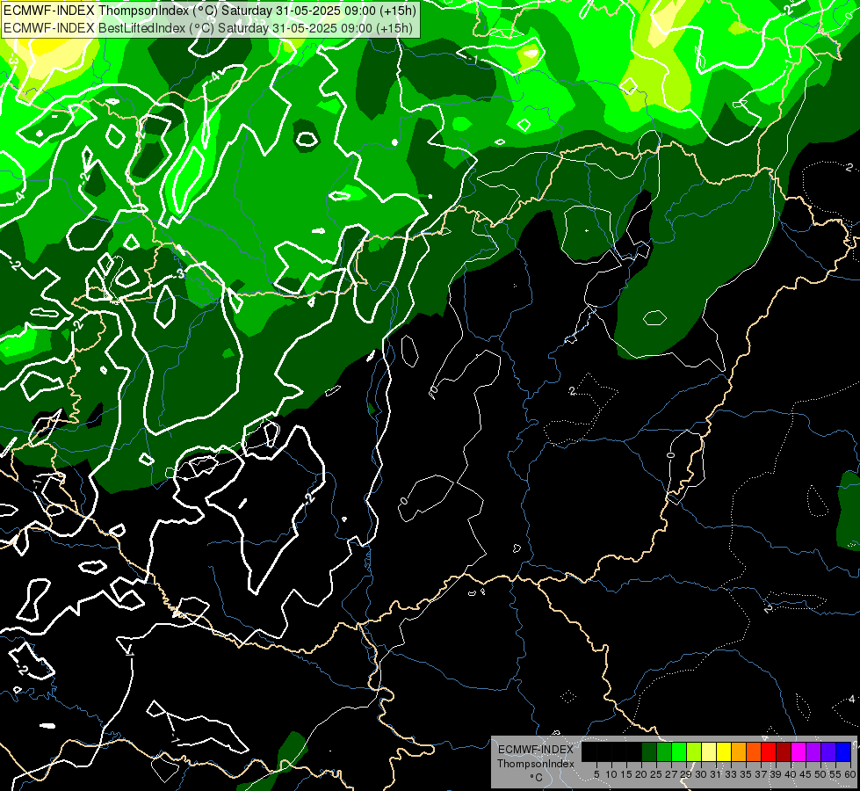
Task: Click the legend tick label 30
Action: 702,774
